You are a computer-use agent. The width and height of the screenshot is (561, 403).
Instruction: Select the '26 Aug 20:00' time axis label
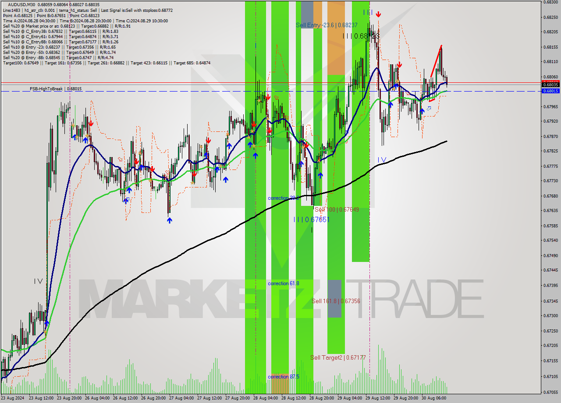pos(154,399)
